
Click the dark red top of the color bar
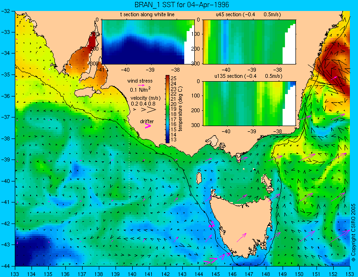(x=168, y=77)
